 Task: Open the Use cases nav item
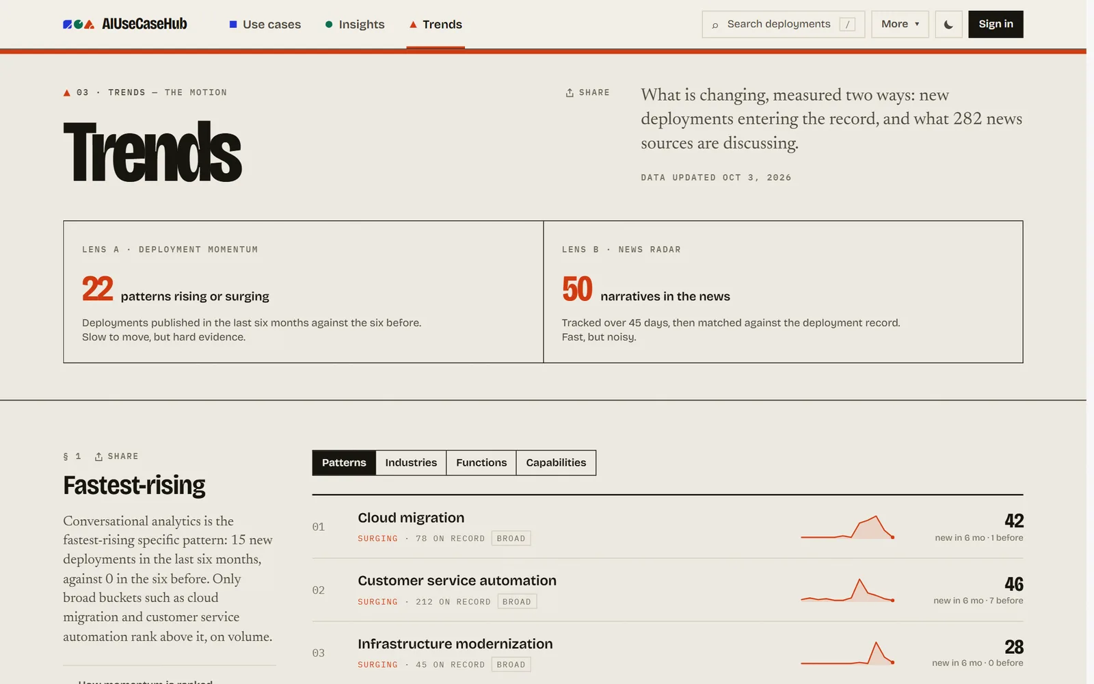click(265, 25)
